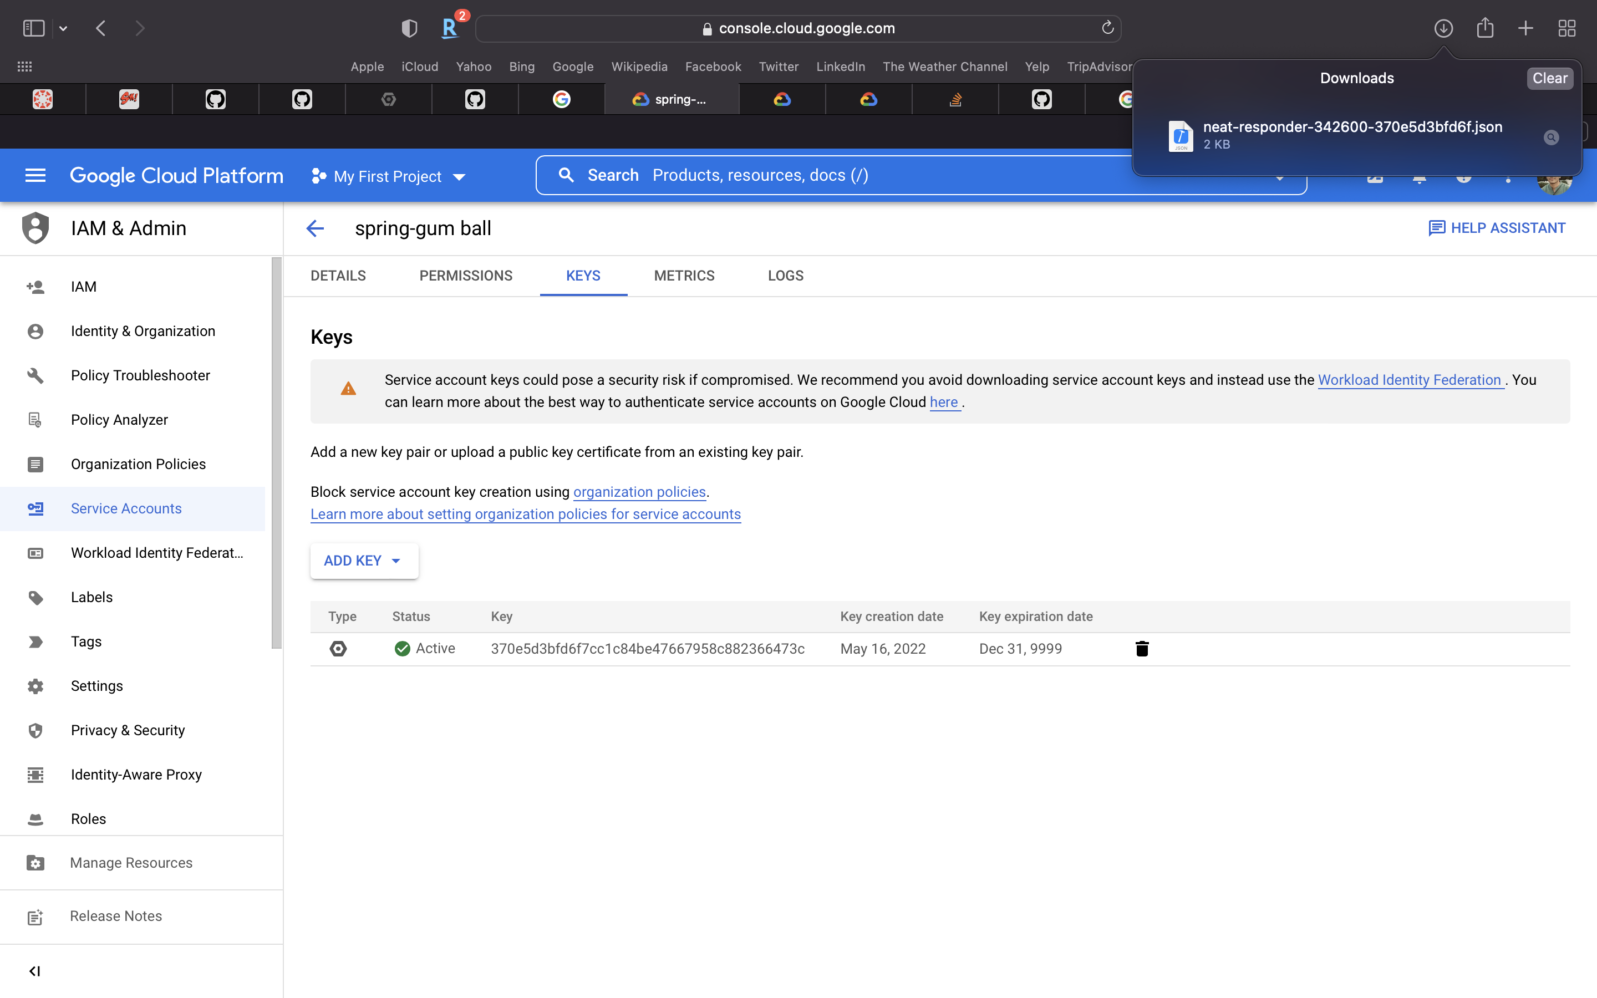1597x998 pixels.
Task: Click the sidebar vertical scrollbar
Action: coord(277,453)
